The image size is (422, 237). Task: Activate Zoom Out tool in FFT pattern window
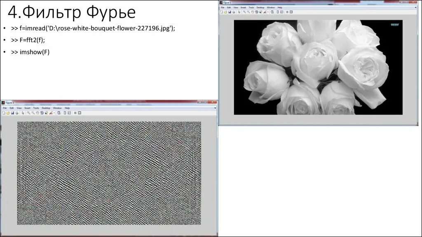[x=33, y=113]
